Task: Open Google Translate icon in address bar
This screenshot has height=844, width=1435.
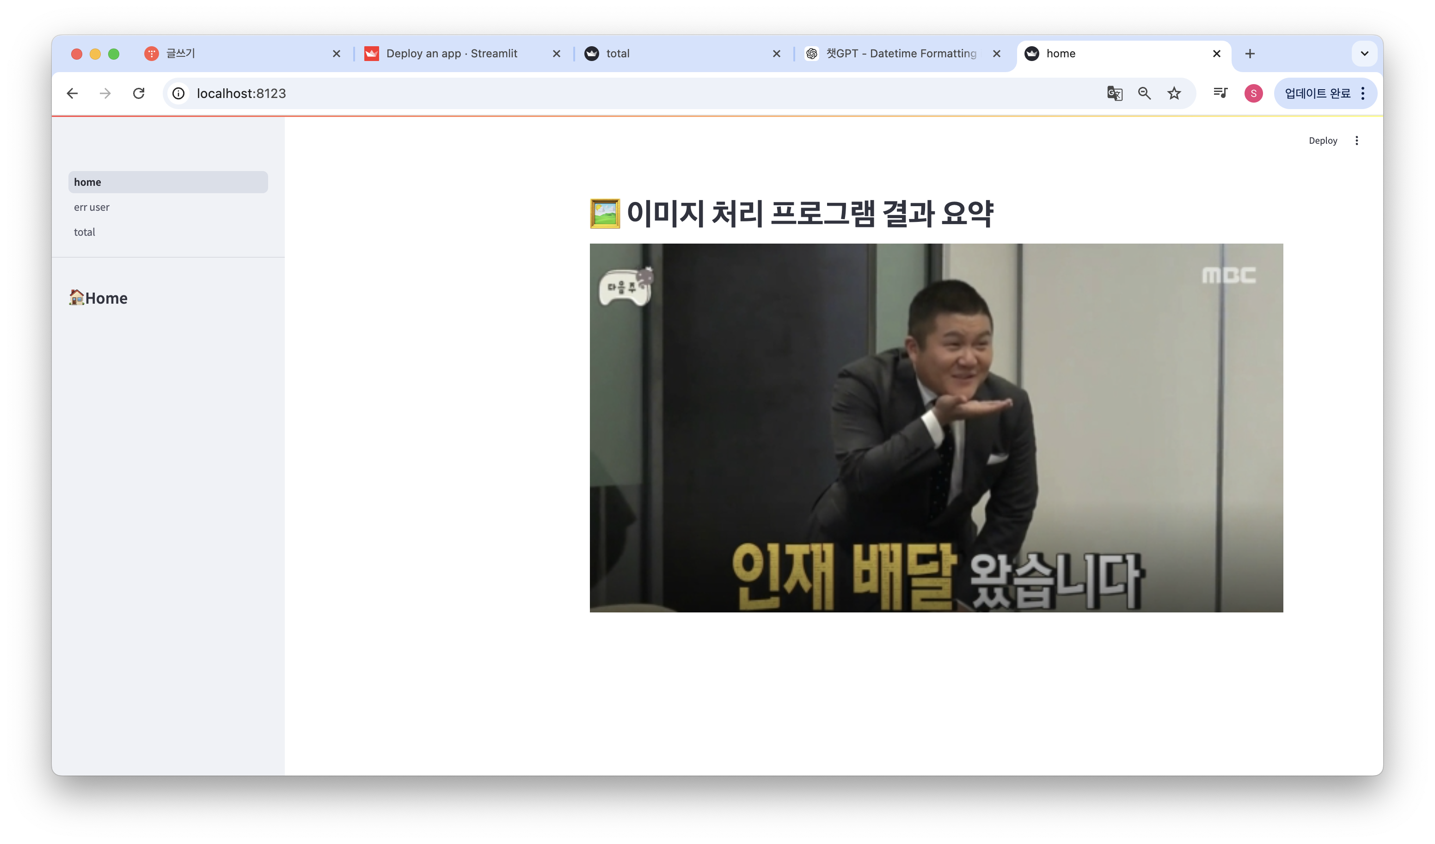Action: click(1115, 93)
